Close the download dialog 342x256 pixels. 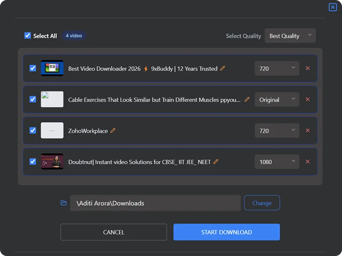(x=333, y=7)
